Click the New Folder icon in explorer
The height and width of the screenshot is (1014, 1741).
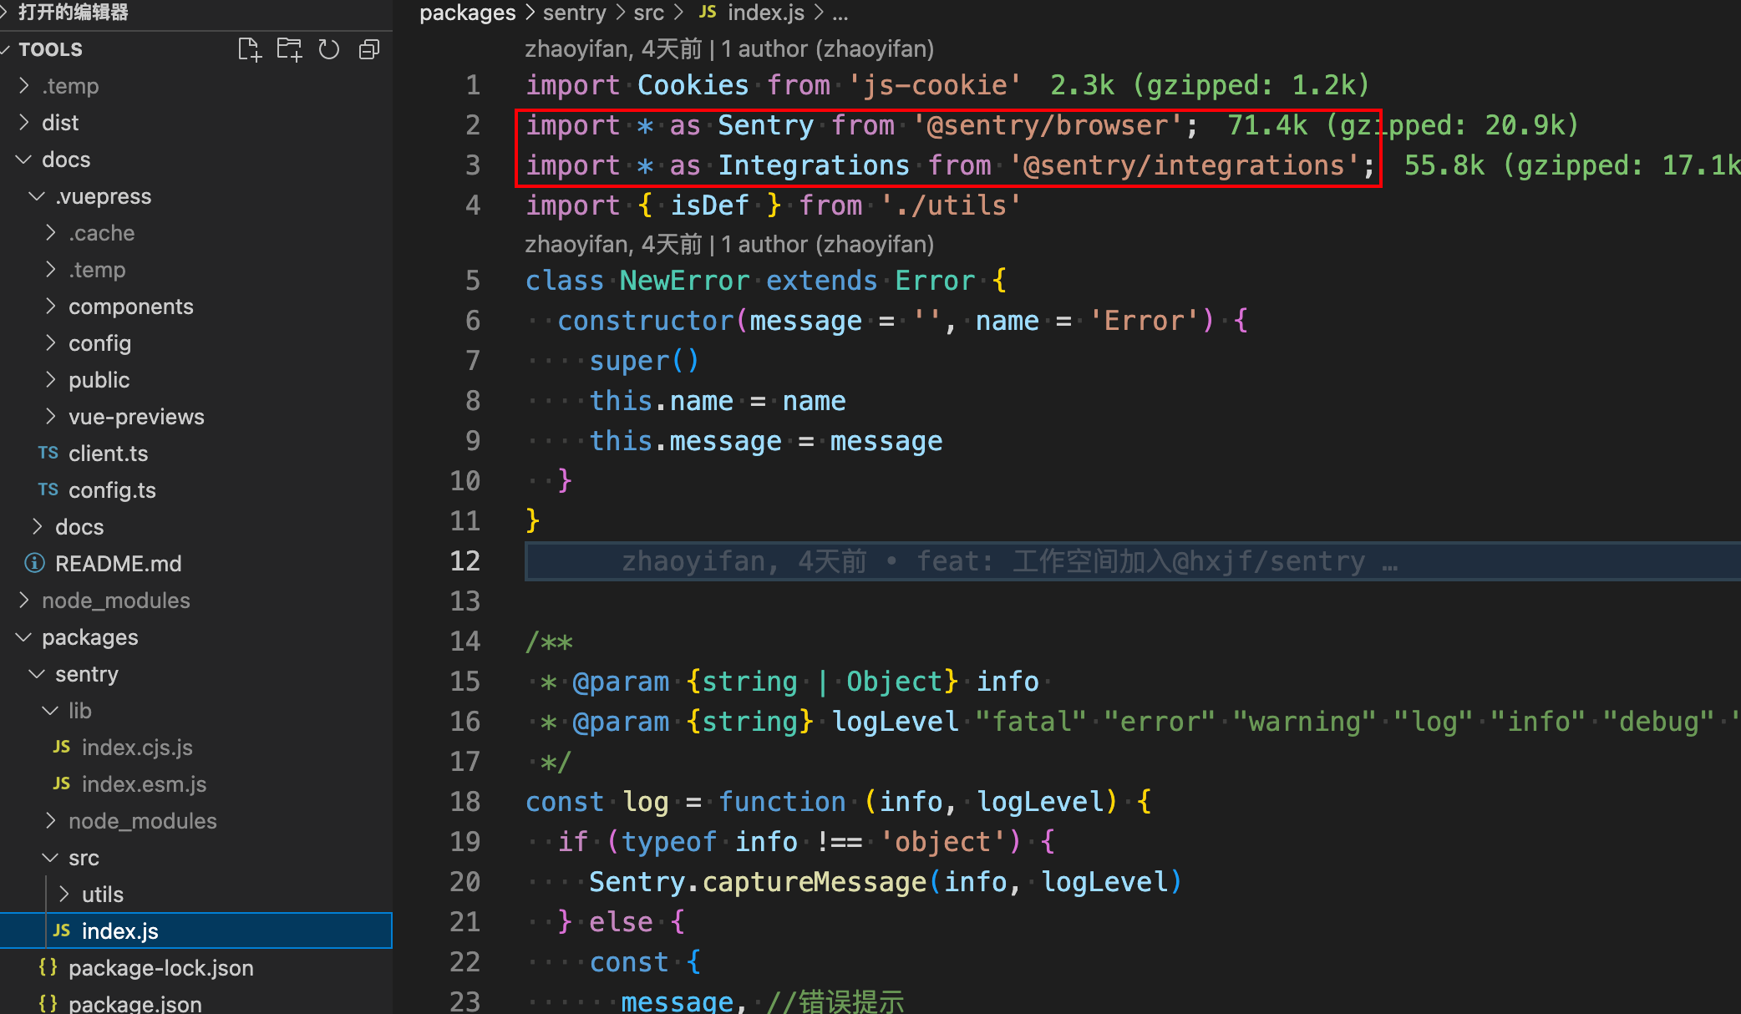point(289,49)
